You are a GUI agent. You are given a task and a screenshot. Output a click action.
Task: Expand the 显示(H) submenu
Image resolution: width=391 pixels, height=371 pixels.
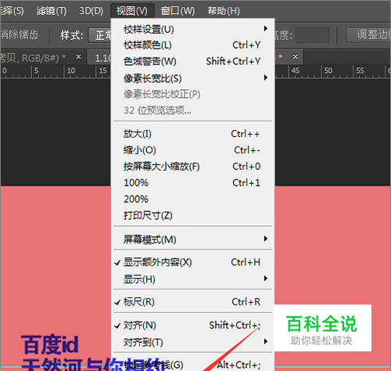193,279
